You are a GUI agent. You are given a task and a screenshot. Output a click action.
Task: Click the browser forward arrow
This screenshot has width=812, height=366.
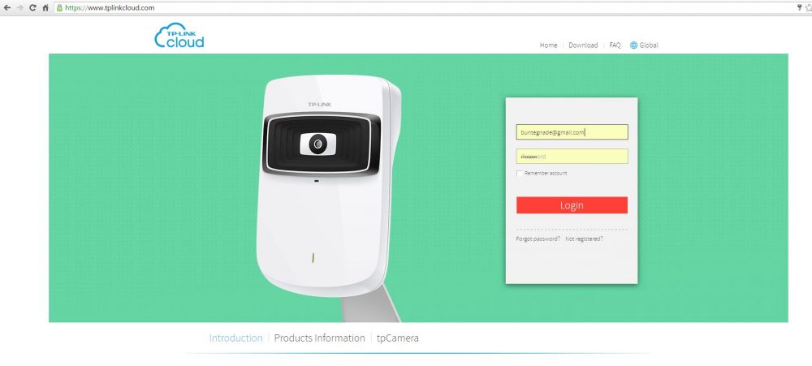coord(20,8)
